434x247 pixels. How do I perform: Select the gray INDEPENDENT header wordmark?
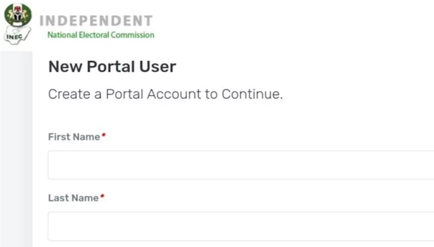(96, 21)
